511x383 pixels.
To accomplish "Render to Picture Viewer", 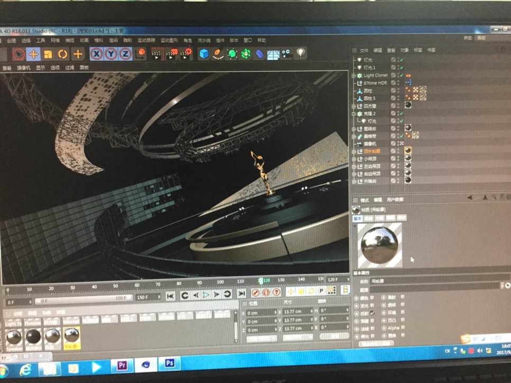I will pos(172,54).
